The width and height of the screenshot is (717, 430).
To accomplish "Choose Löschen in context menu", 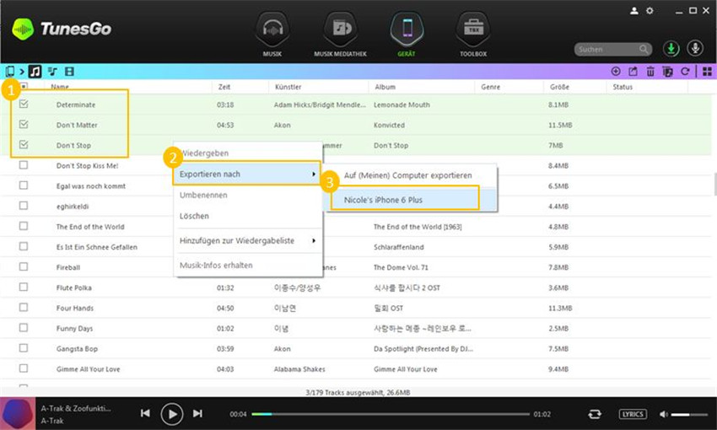I will point(248,216).
